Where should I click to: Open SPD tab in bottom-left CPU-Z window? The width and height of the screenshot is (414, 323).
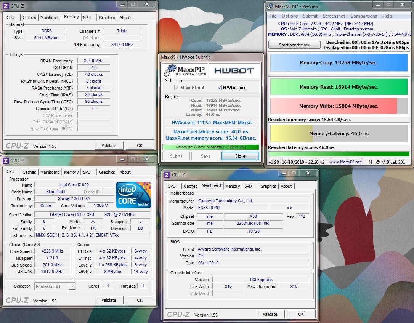click(87, 172)
